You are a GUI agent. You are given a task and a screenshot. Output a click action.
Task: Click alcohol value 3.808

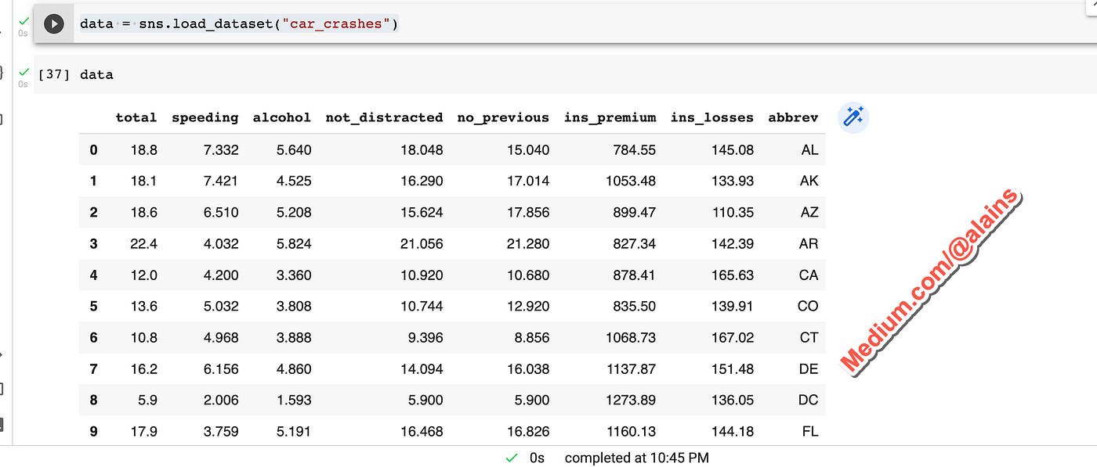click(294, 306)
